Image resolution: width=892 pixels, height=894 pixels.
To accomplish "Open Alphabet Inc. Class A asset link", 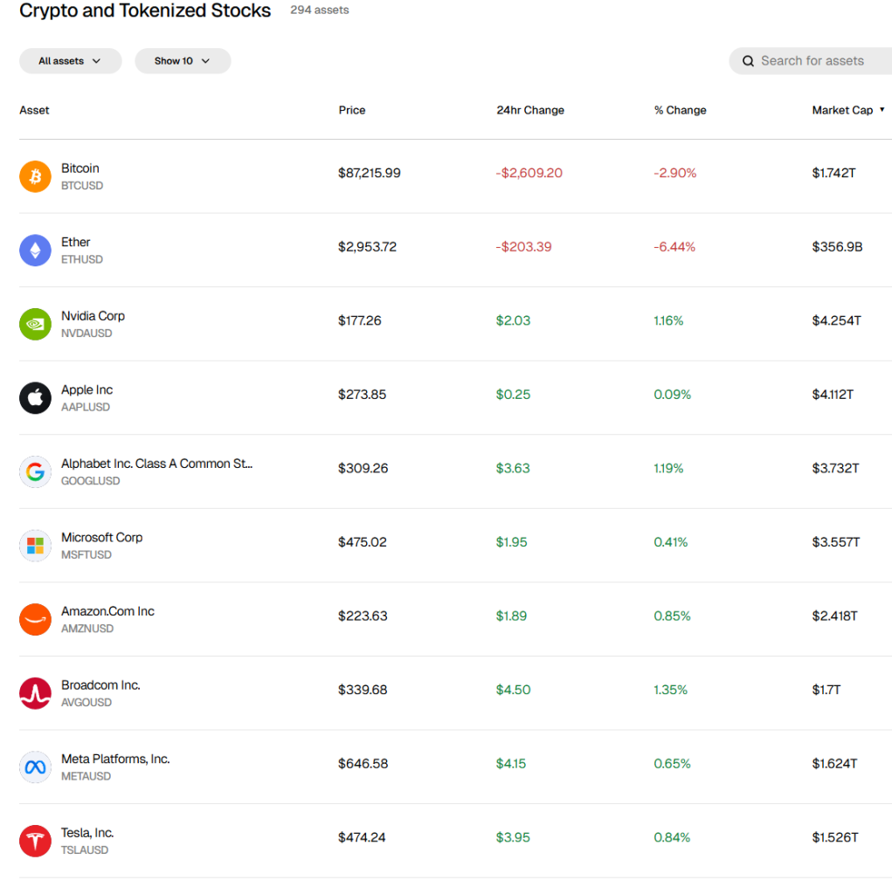I will tap(156, 464).
